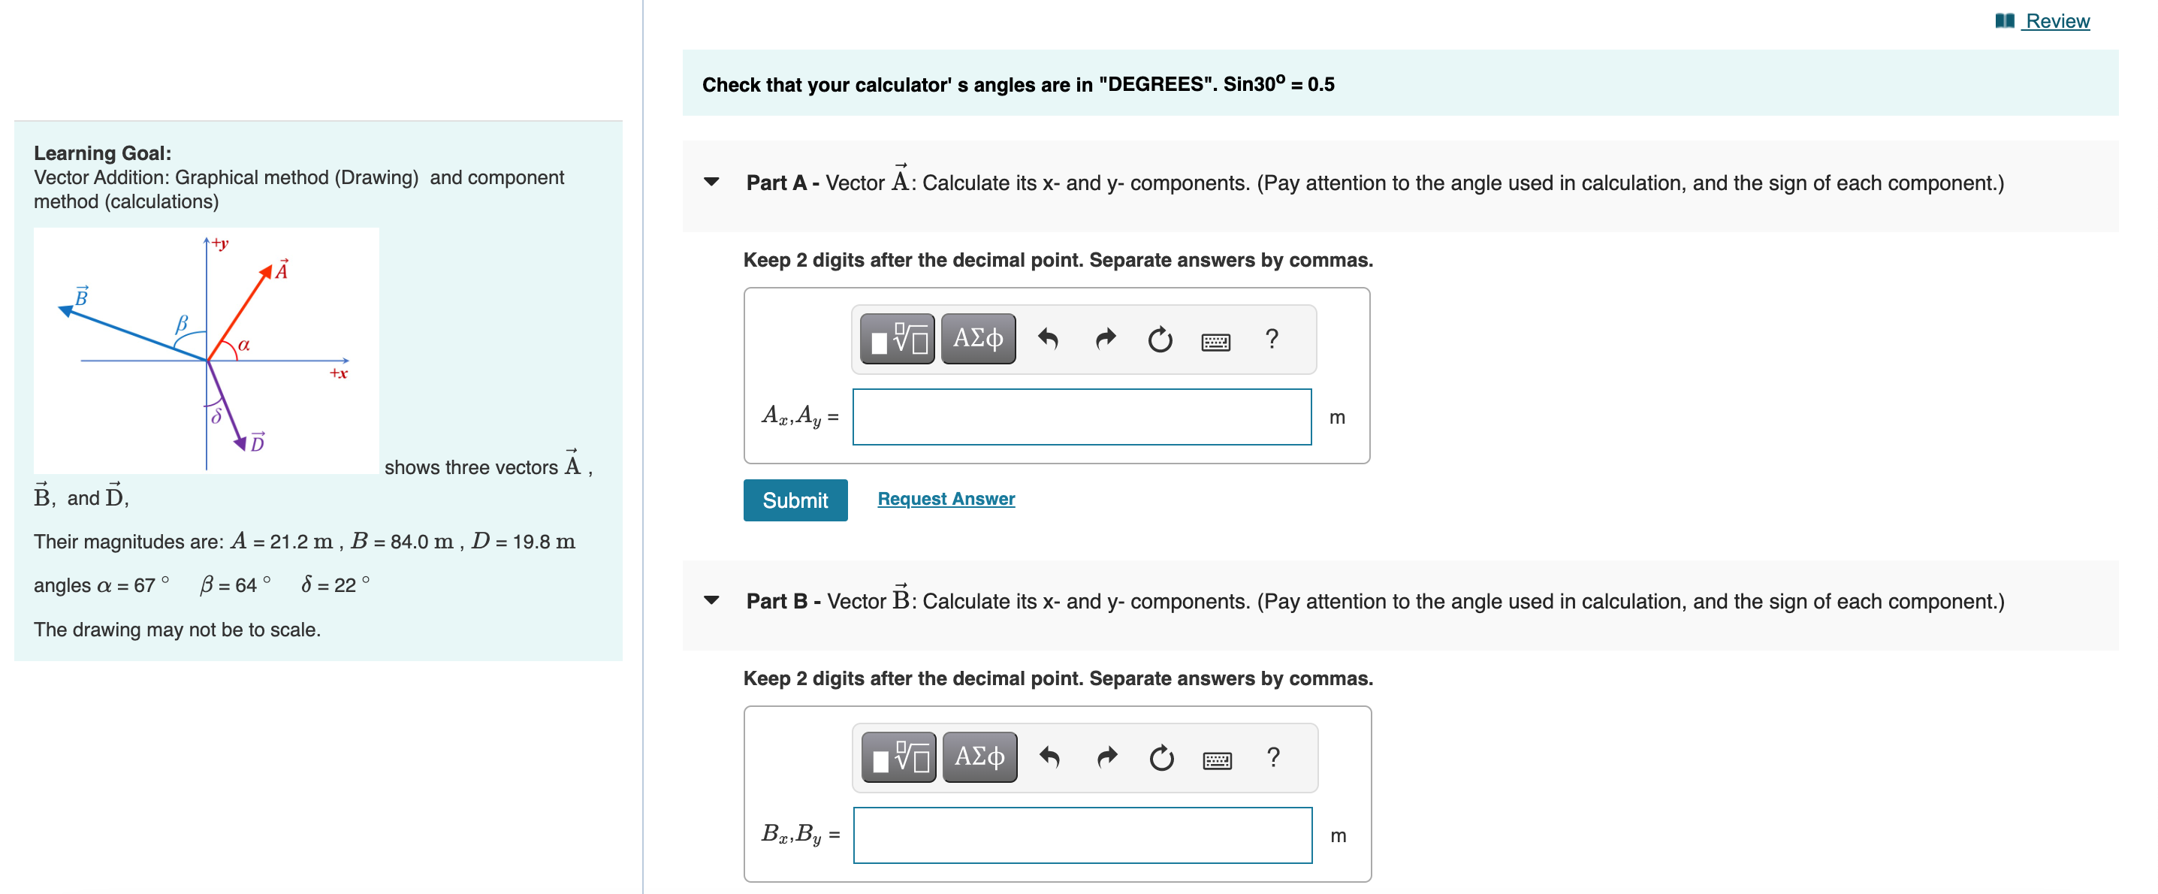Open Greek symbols ΑΣΦ in Part B editor
The height and width of the screenshot is (894, 2158).
pos(979,757)
